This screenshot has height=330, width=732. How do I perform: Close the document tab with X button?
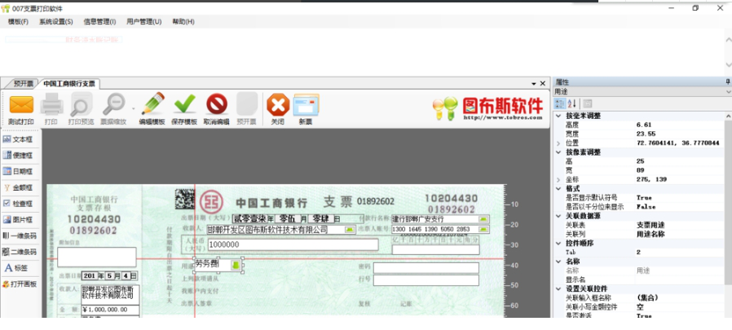(x=542, y=84)
